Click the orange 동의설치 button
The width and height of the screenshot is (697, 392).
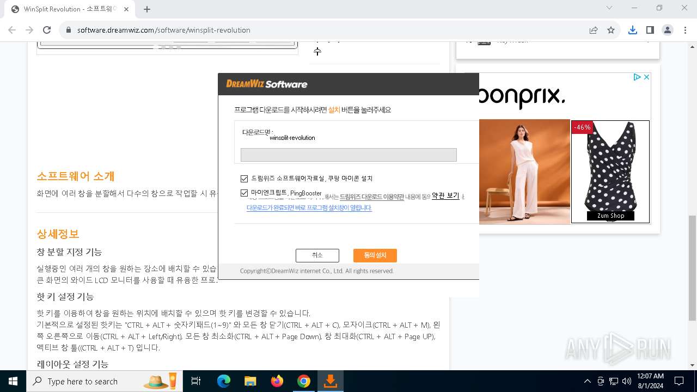point(375,255)
